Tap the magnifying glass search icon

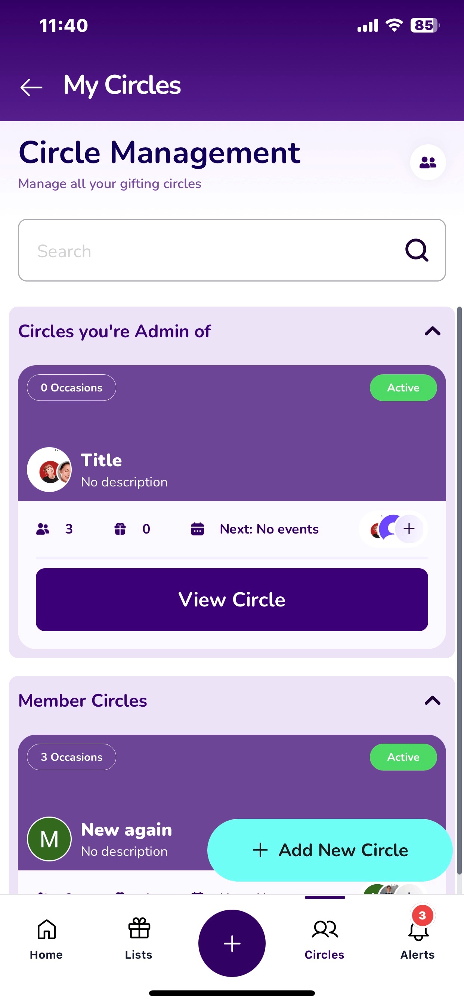pos(417,250)
